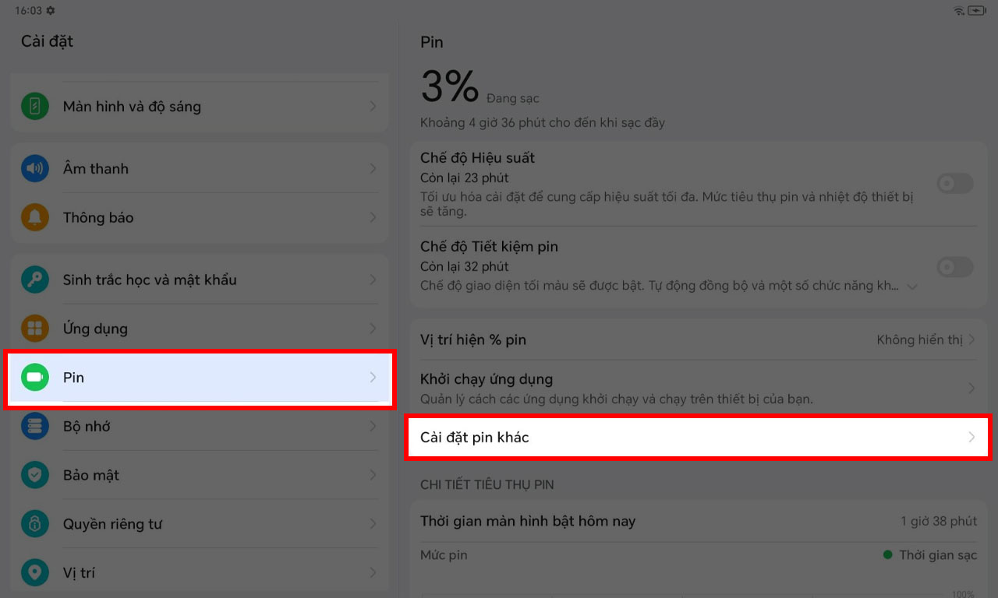
Task: Tap chevron on Khởi chạy ứng dụng row
Action: pos(971,388)
